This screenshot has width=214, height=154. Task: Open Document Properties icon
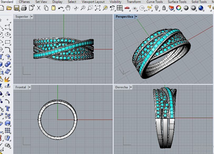pos(32,8)
